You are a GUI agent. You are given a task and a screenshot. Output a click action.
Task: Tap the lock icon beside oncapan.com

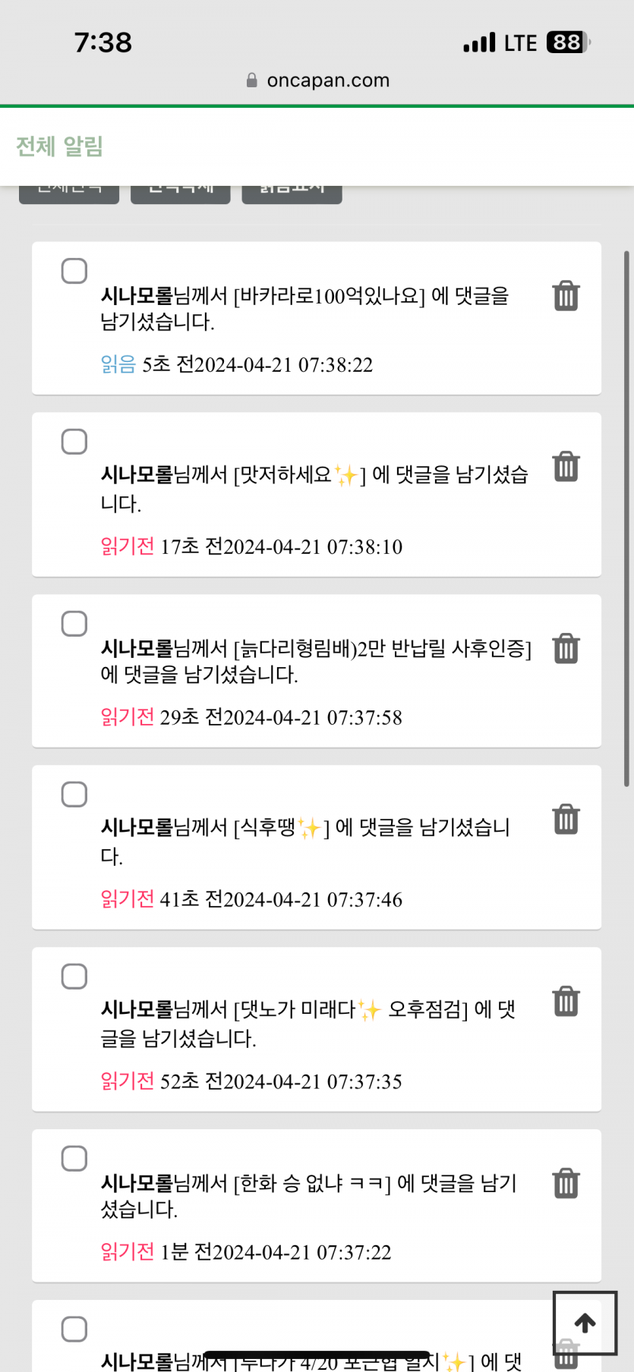point(252,80)
